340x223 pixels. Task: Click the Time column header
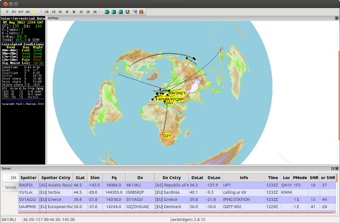click(273, 178)
